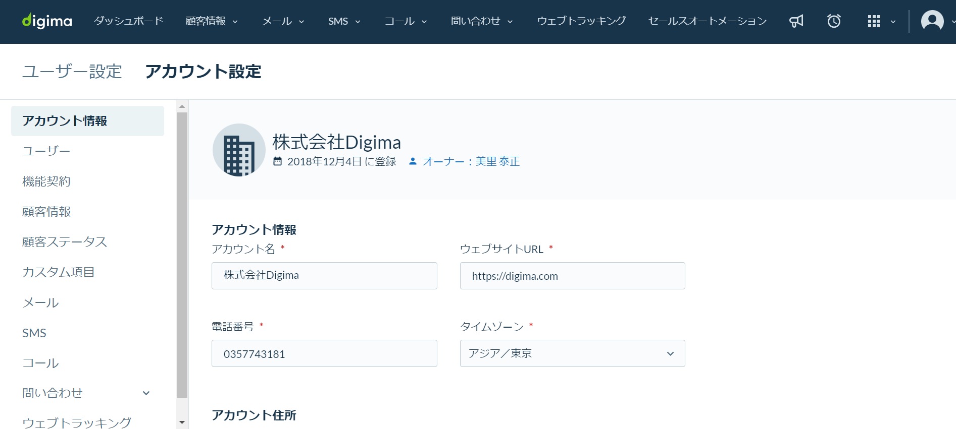Open the 問い合わせ top menu
Viewport: 956px width, 429px height.
click(481, 21)
